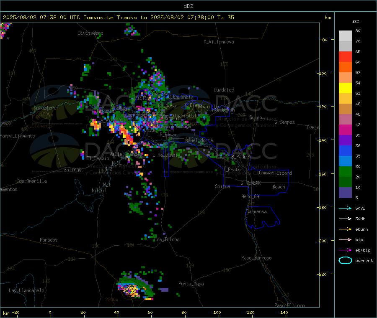Click the x-axis 100 km tick label
This screenshot has width=377, height=318.
click(217, 312)
